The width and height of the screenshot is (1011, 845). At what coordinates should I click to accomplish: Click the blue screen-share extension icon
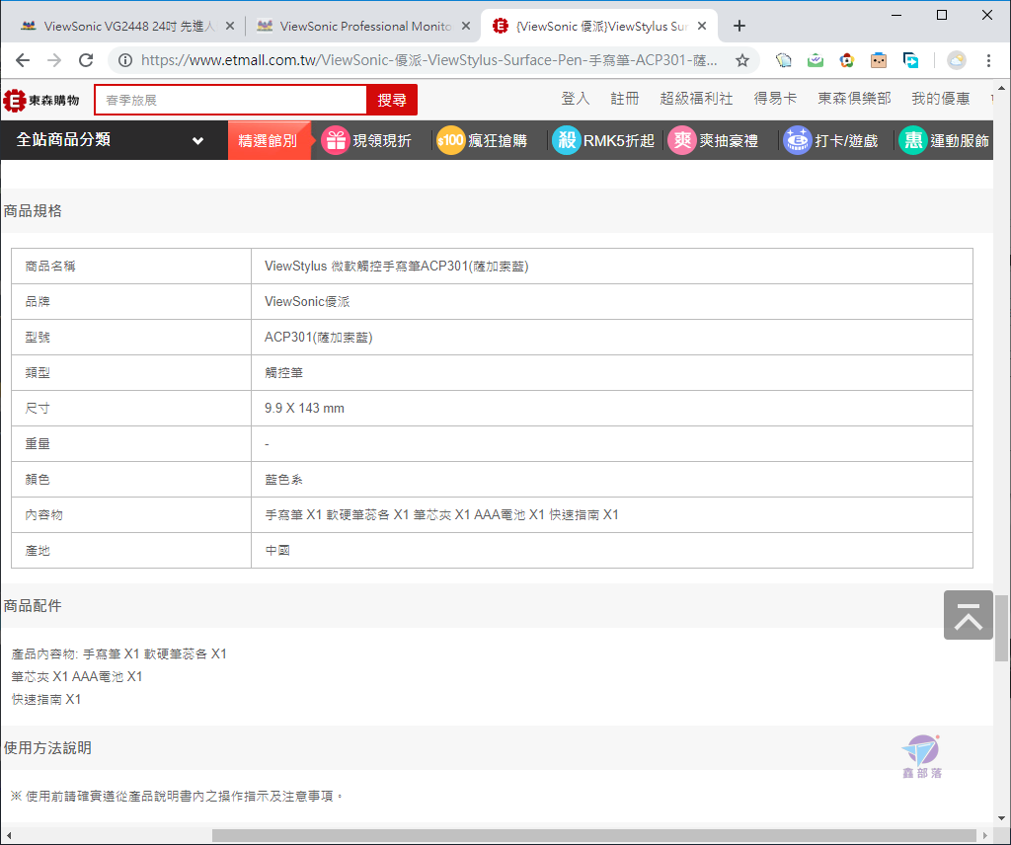click(910, 60)
